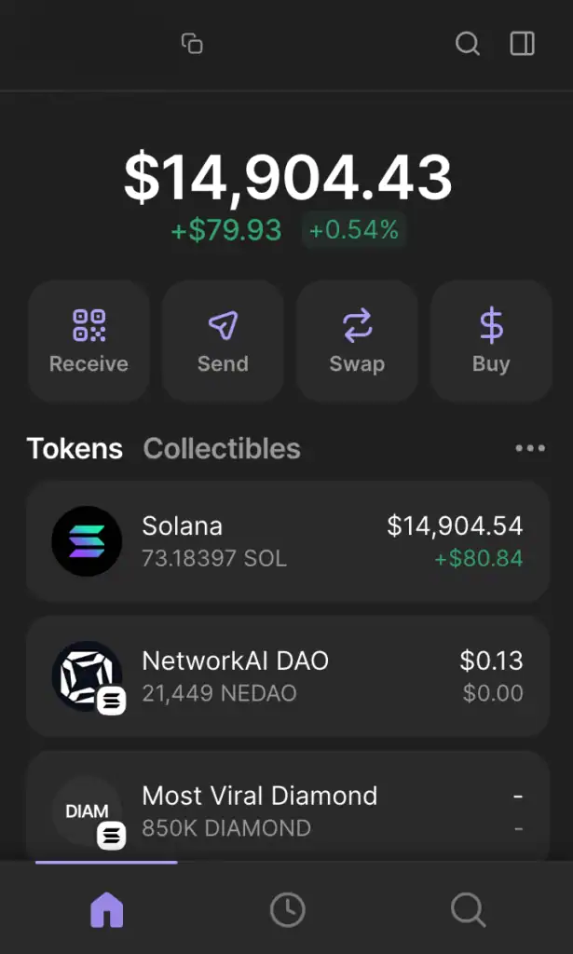Image resolution: width=573 pixels, height=954 pixels.
Task: Tap the +0.54% percentage change pill
Action: coord(354,229)
